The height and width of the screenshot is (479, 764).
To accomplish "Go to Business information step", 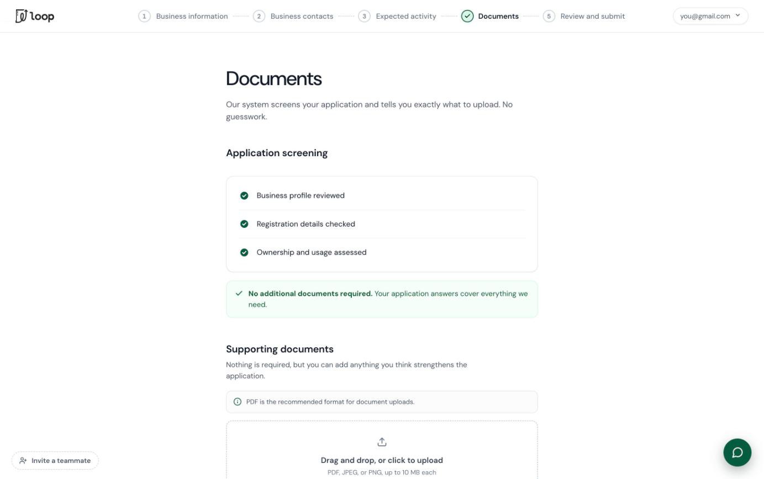I will coord(192,16).
